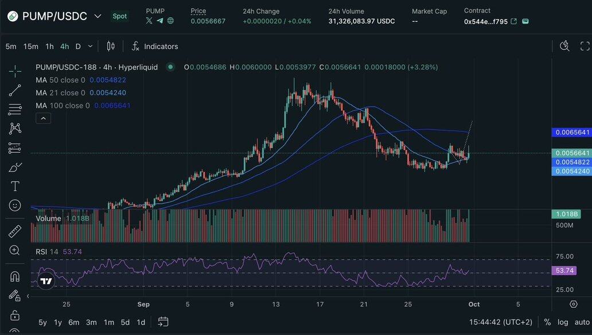Collapse the left drawing toolbar arrow

tap(28, 297)
